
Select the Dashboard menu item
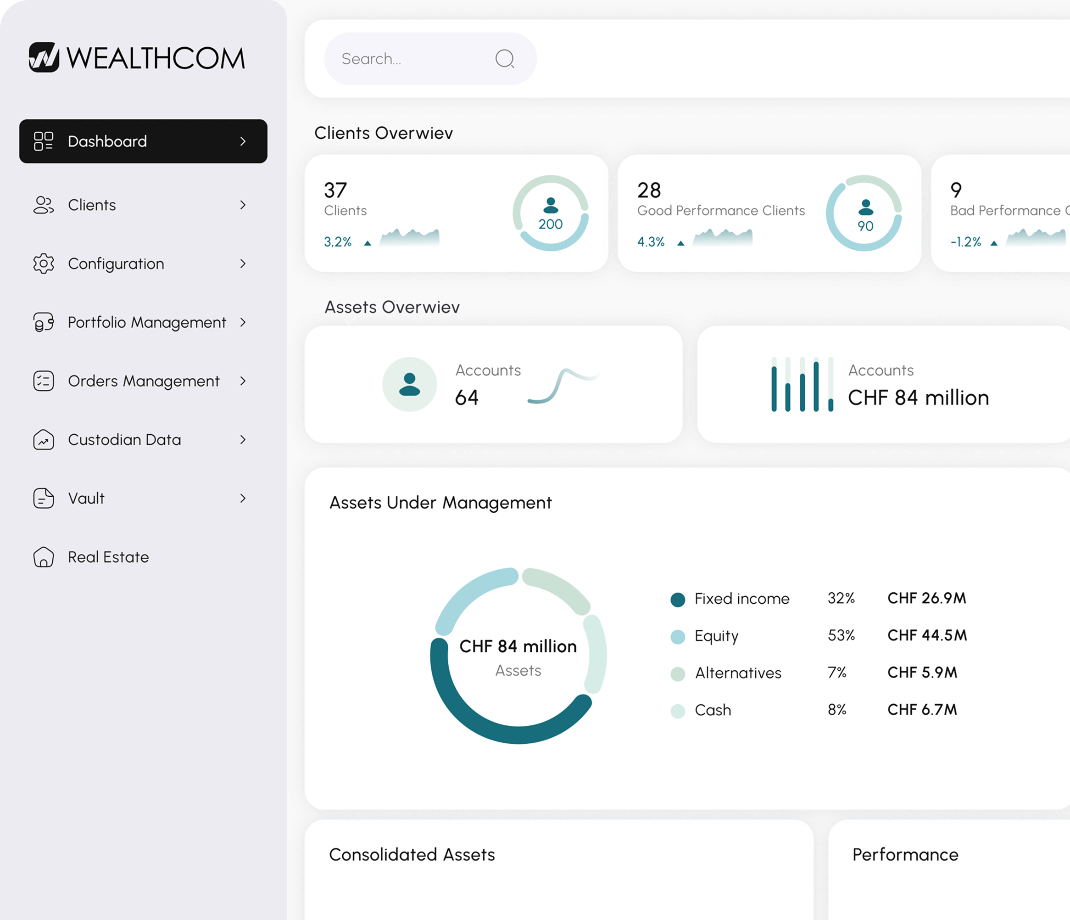(107, 141)
